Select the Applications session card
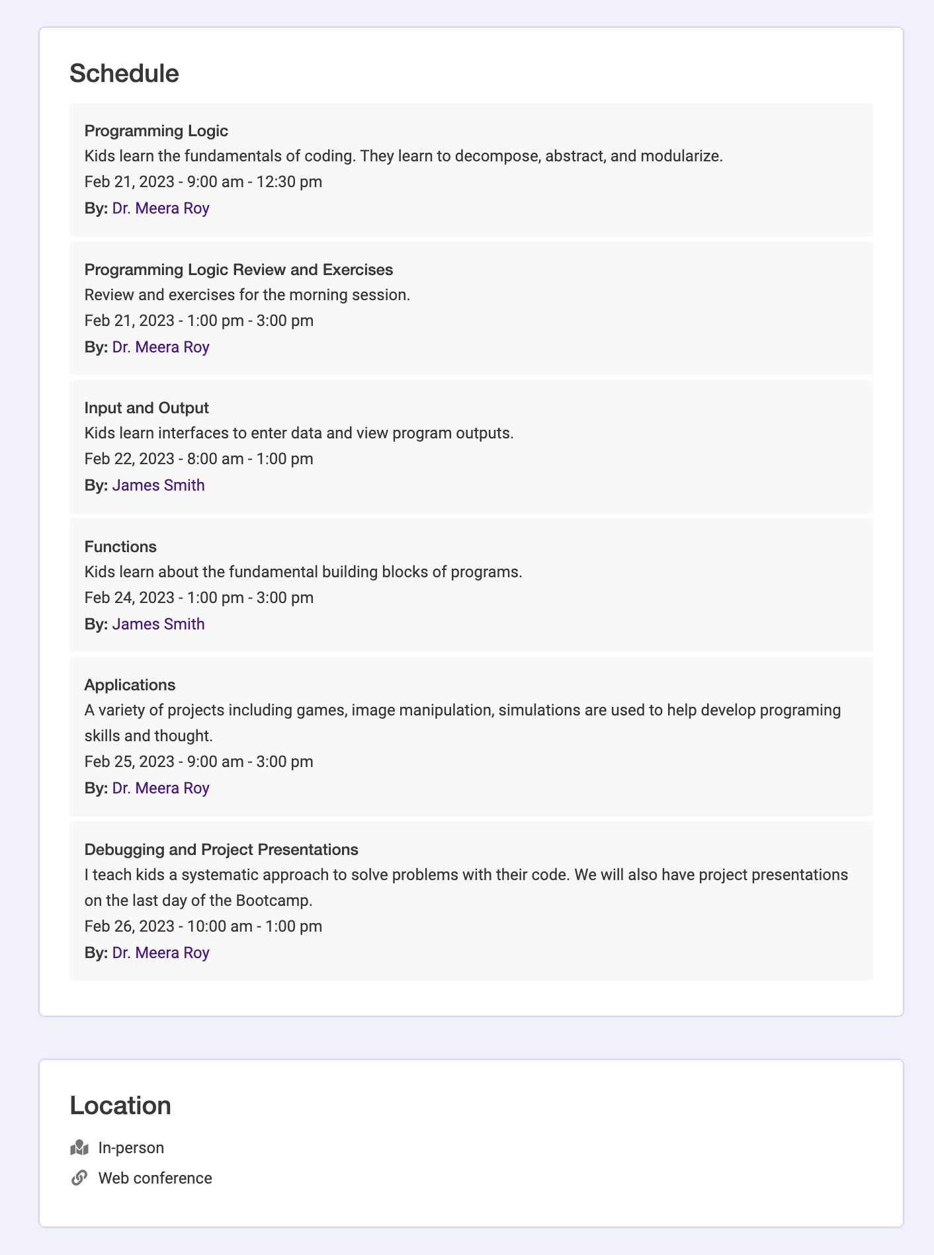 pos(470,736)
